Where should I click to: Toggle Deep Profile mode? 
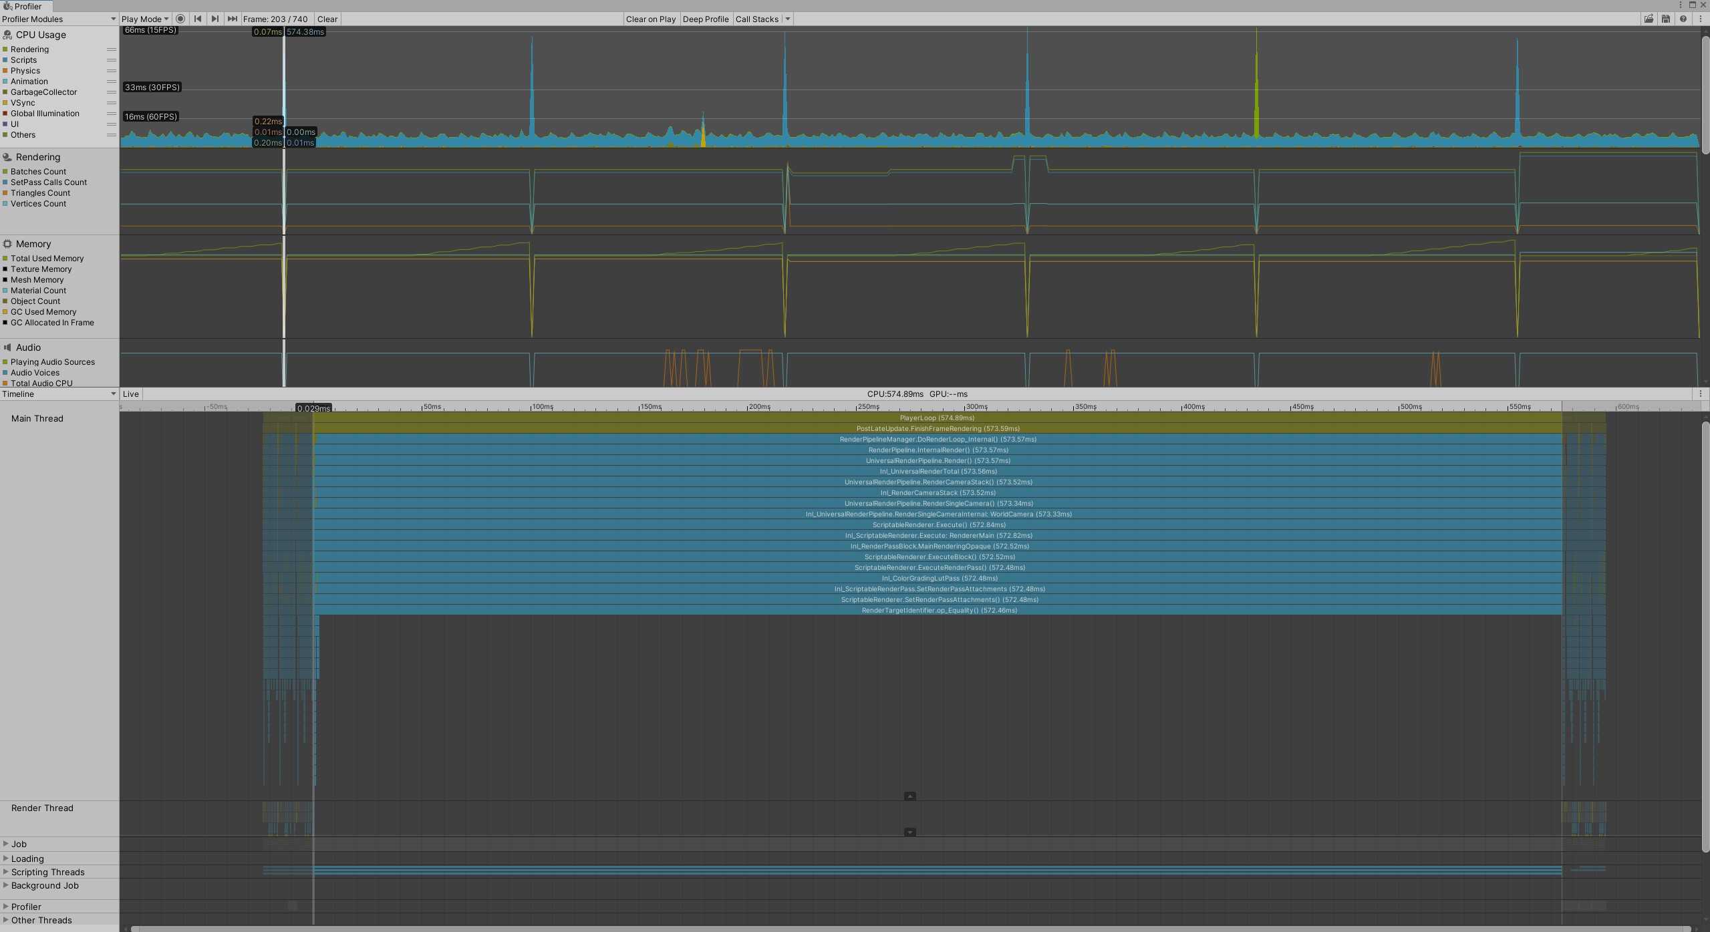pos(705,19)
